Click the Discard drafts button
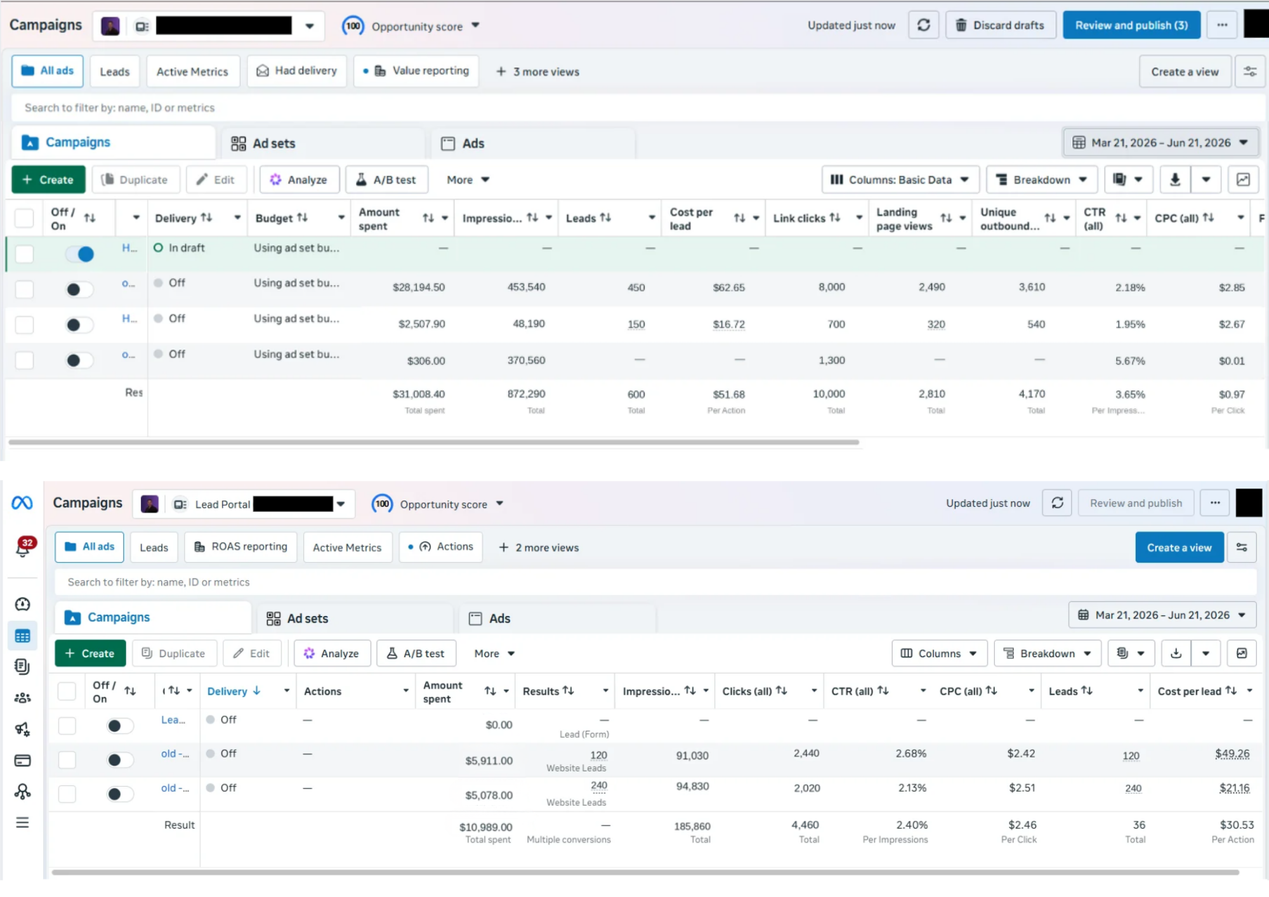 pyautogui.click(x=1001, y=25)
